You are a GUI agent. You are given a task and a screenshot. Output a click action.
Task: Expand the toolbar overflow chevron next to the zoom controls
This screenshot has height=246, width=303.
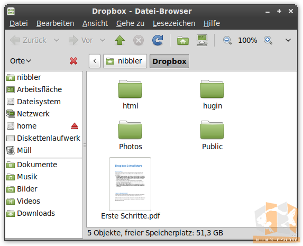click(x=288, y=40)
